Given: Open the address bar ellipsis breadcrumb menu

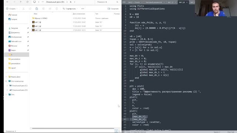Looking at the screenshot, I should (x=43, y=2).
